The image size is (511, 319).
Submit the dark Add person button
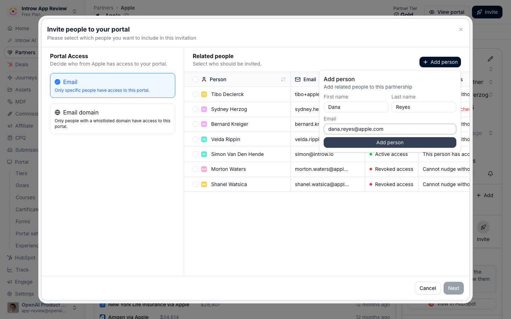point(390,142)
